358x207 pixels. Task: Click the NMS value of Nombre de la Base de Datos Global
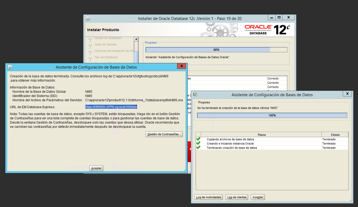click(89, 92)
